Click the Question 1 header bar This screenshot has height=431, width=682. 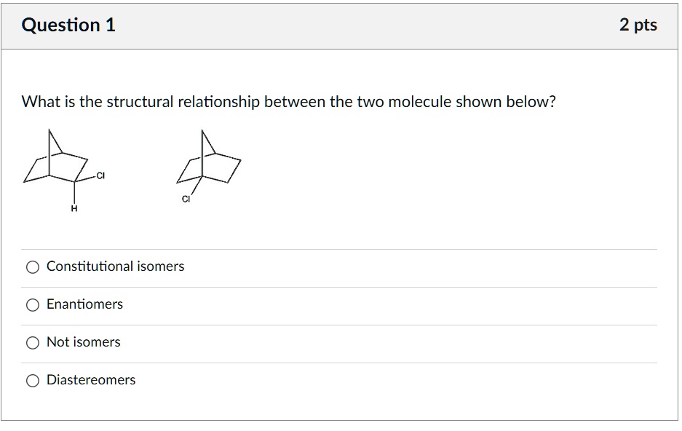341,23
